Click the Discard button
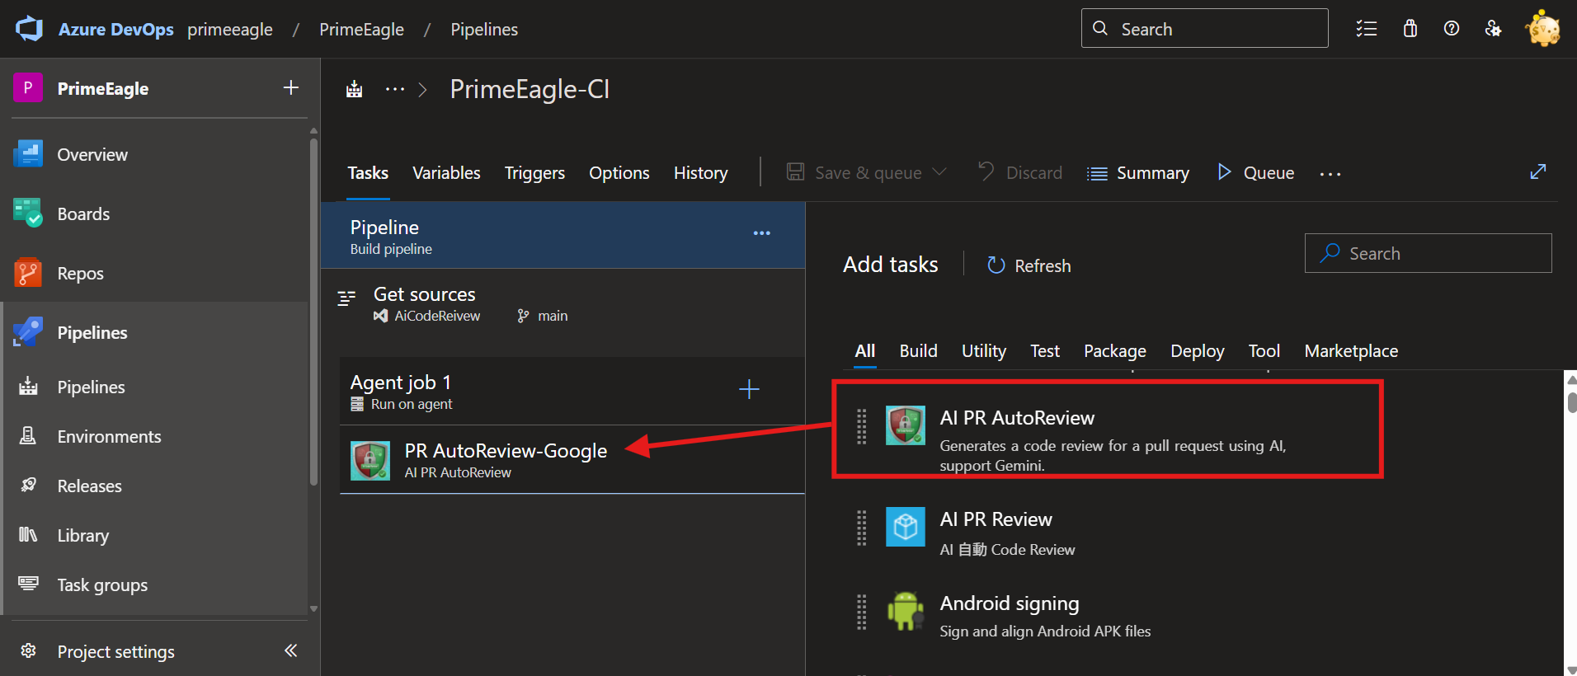Image resolution: width=1577 pixels, height=676 pixels. (1020, 172)
